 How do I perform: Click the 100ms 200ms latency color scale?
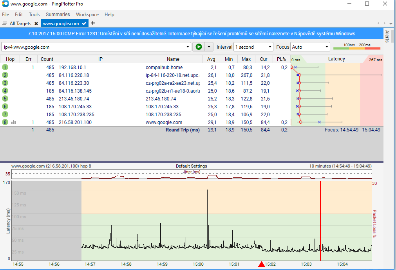click(x=356, y=47)
